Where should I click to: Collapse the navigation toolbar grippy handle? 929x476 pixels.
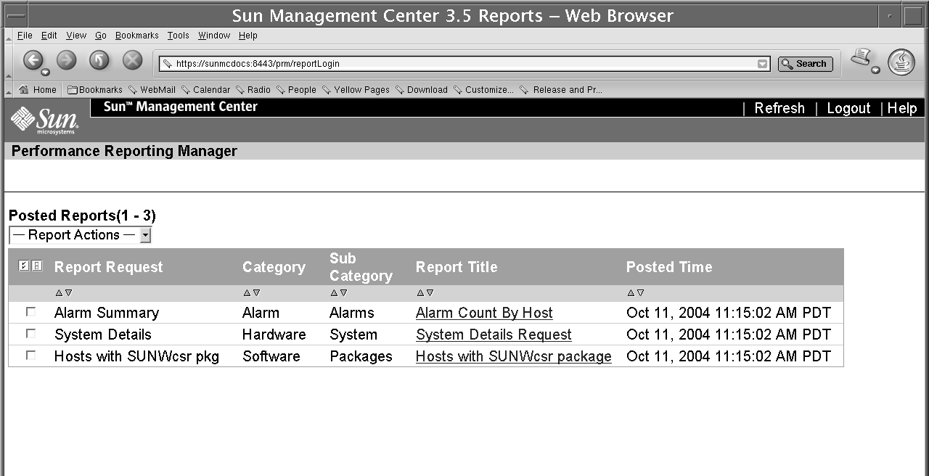[9, 63]
